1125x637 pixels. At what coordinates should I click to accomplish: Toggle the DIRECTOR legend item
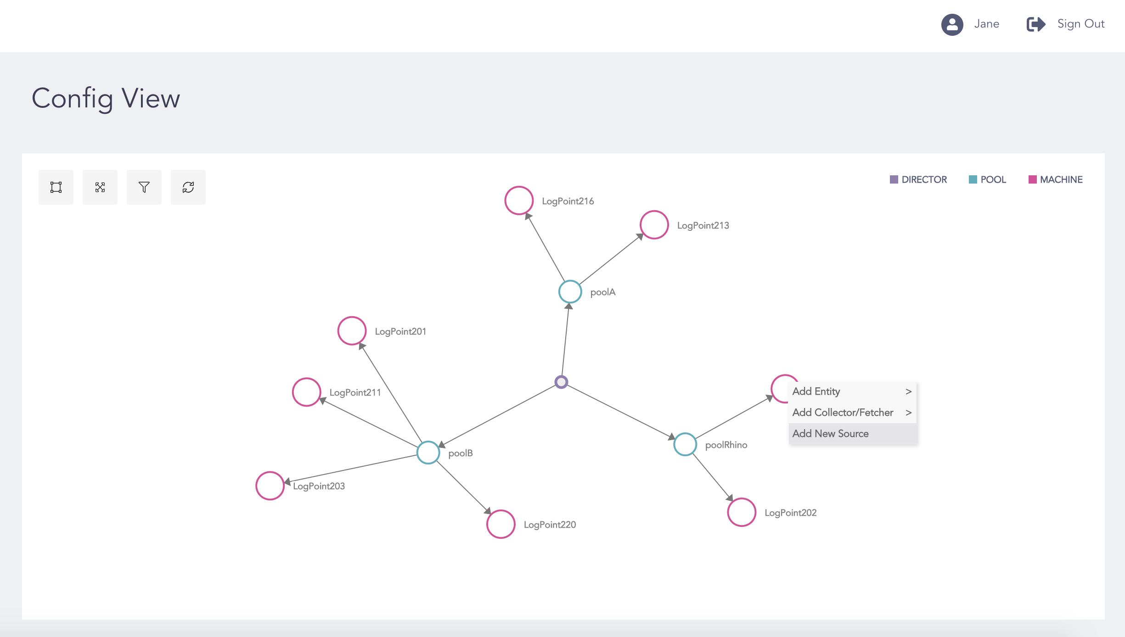point(918,179)
